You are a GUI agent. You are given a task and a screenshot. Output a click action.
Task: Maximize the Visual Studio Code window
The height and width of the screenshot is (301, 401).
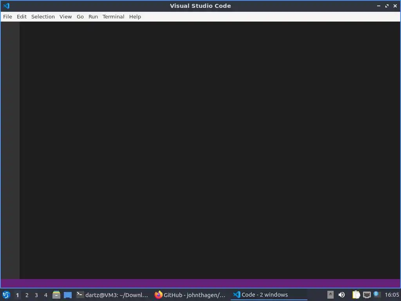[387, 5]
